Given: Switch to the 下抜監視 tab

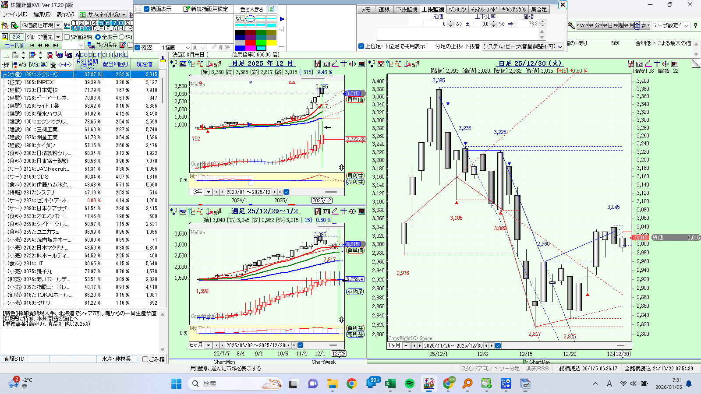Looking at the screenshot, I should point(407,10).
